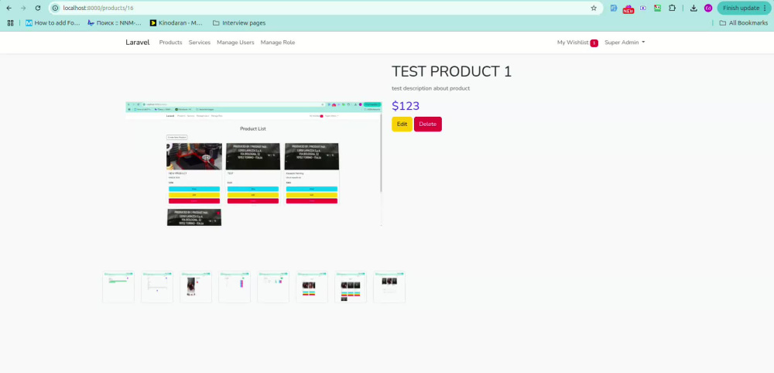Select the fifth gallery thumbnail
The image size is (774, 373).
coord(273,286)
